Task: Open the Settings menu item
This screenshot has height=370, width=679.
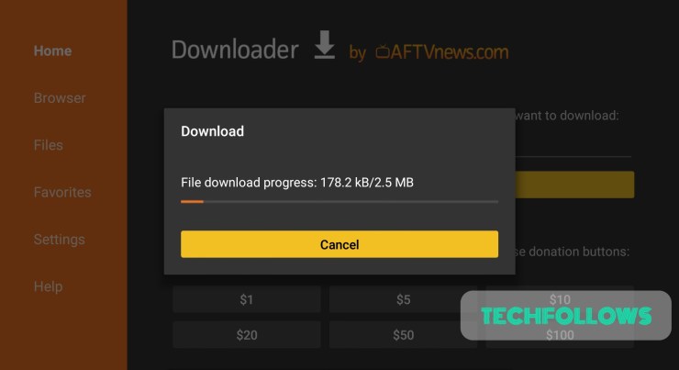Action: click(x=60, y=239)
